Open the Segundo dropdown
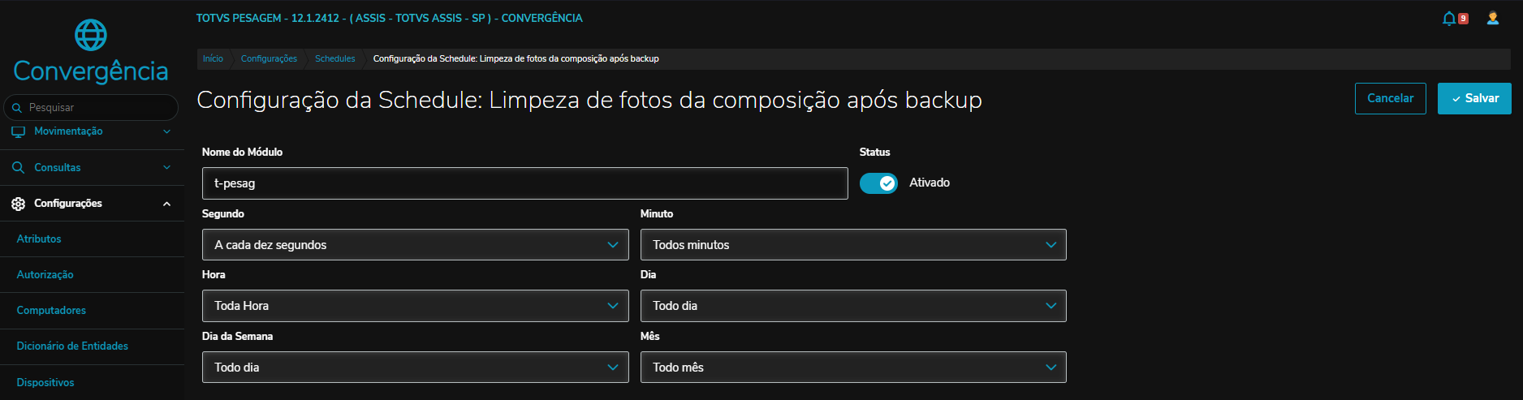This screenshot has height=400, width=1523. pyautogui.click(x=415, y=245)
